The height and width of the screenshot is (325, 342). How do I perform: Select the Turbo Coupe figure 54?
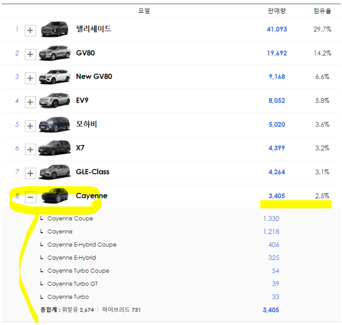(275, 271)
